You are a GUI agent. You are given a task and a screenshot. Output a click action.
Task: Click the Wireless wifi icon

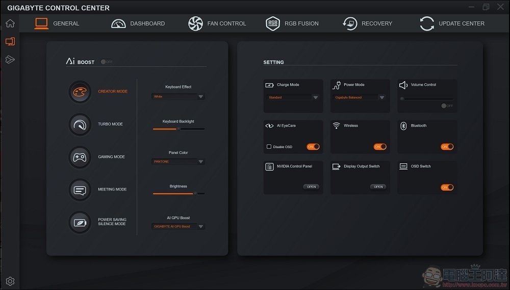336,126
